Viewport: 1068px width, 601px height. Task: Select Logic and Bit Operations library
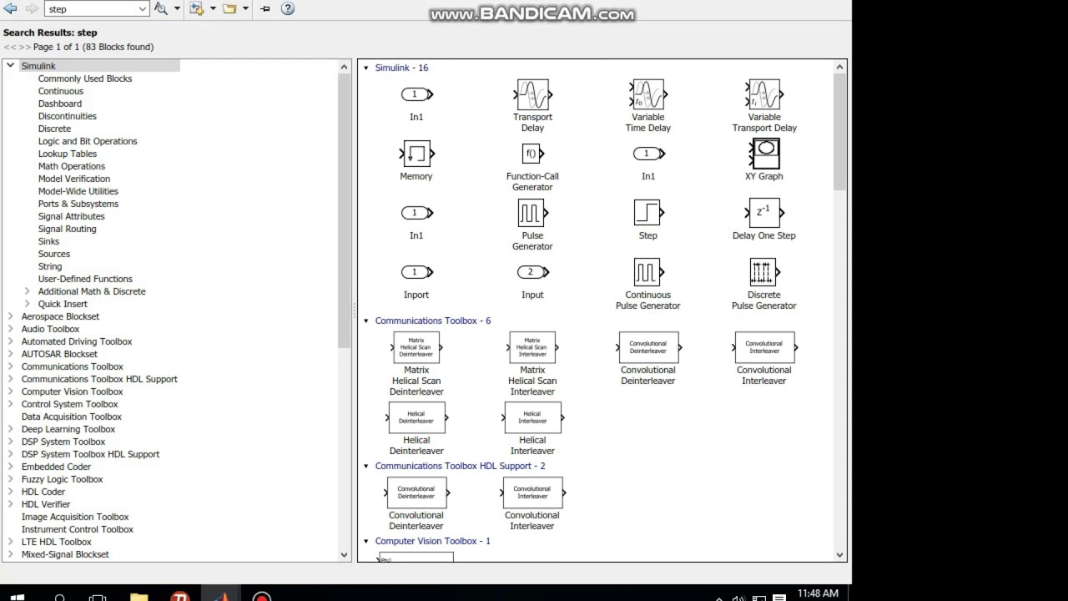click(x=88, y=141)
